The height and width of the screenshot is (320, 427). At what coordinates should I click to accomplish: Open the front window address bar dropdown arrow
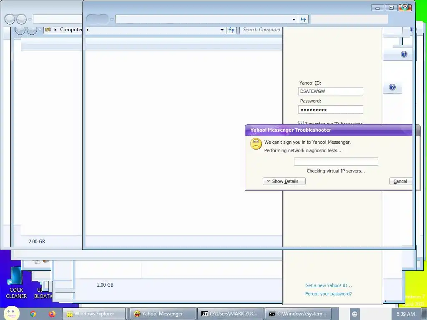click(294, 19)
